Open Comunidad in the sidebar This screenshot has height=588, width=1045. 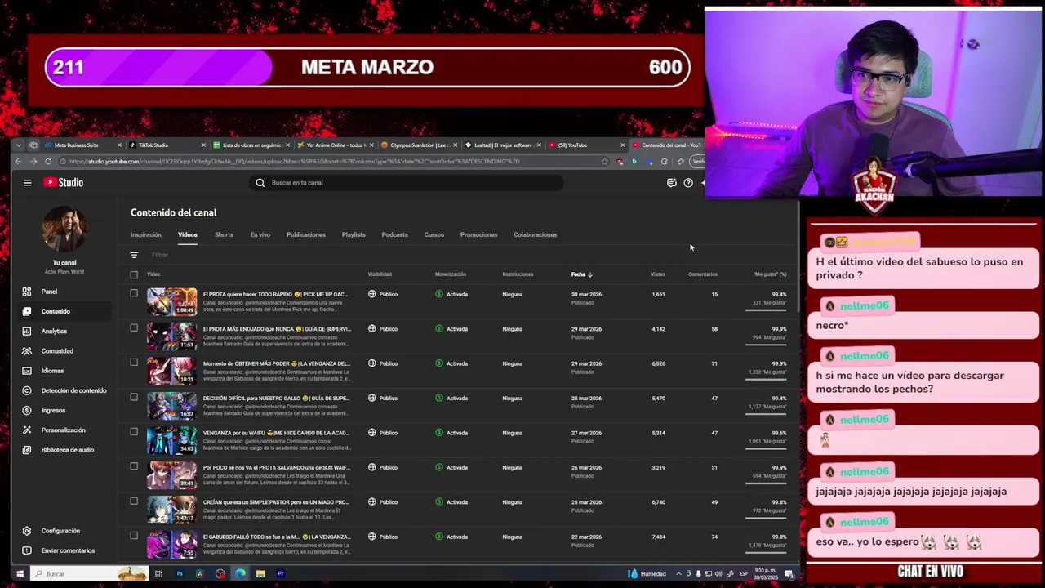pyautogui.click(x=57, y=351)
